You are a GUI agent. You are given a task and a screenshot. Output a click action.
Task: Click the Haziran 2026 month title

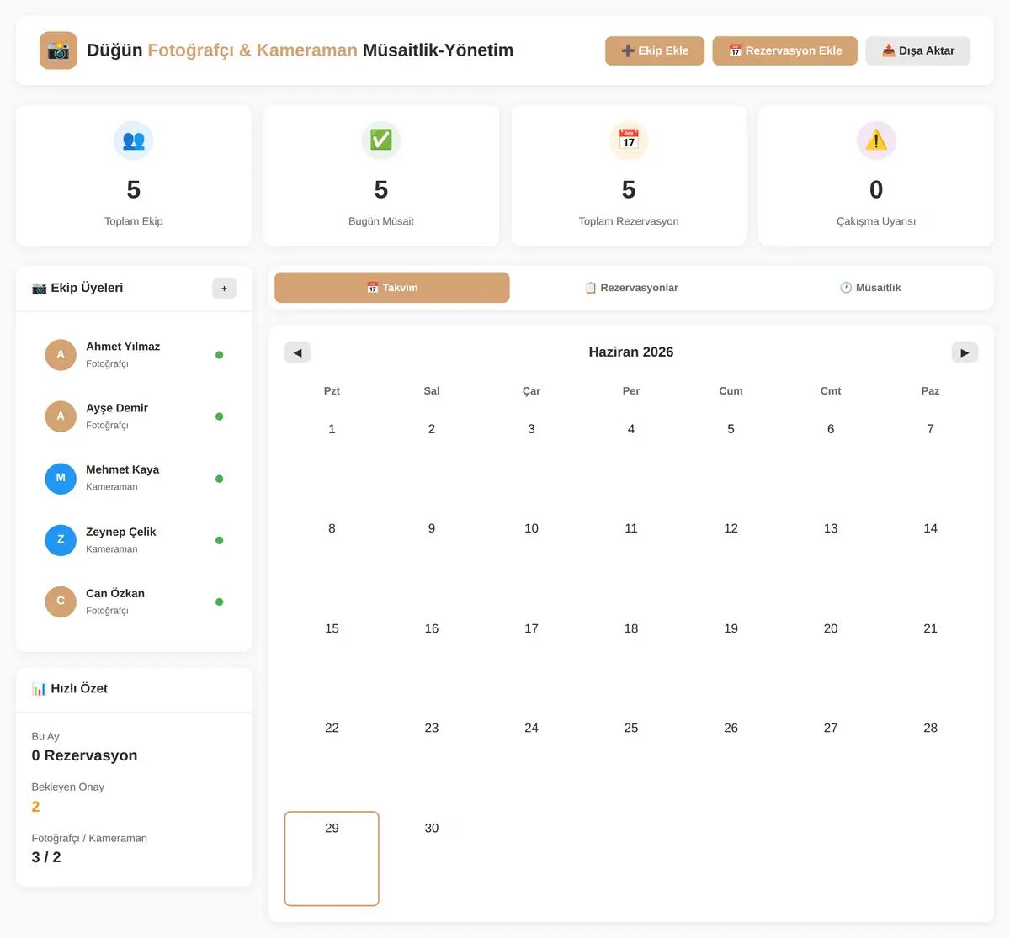pyautogui.click(x=631, y=352)
